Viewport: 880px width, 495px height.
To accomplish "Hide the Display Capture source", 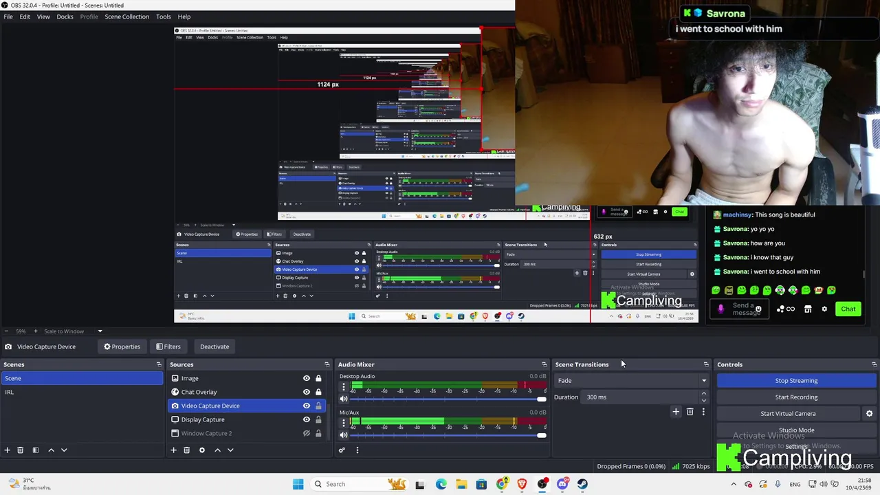I will click(x=307, y=419).
